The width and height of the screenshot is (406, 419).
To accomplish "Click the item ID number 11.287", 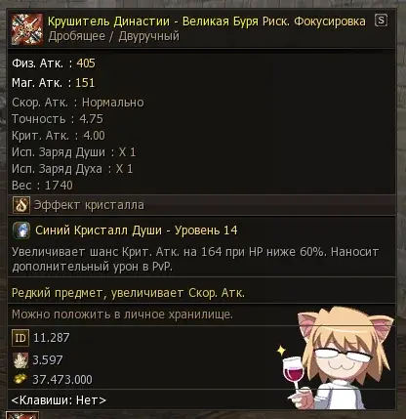I will pos(52,338).
